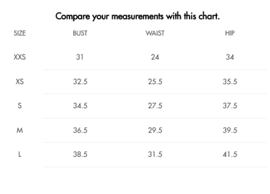Click the chart heading 'Compare your measurements'
This screenshot has width=270, height=194.
click(x=137, y=16)
